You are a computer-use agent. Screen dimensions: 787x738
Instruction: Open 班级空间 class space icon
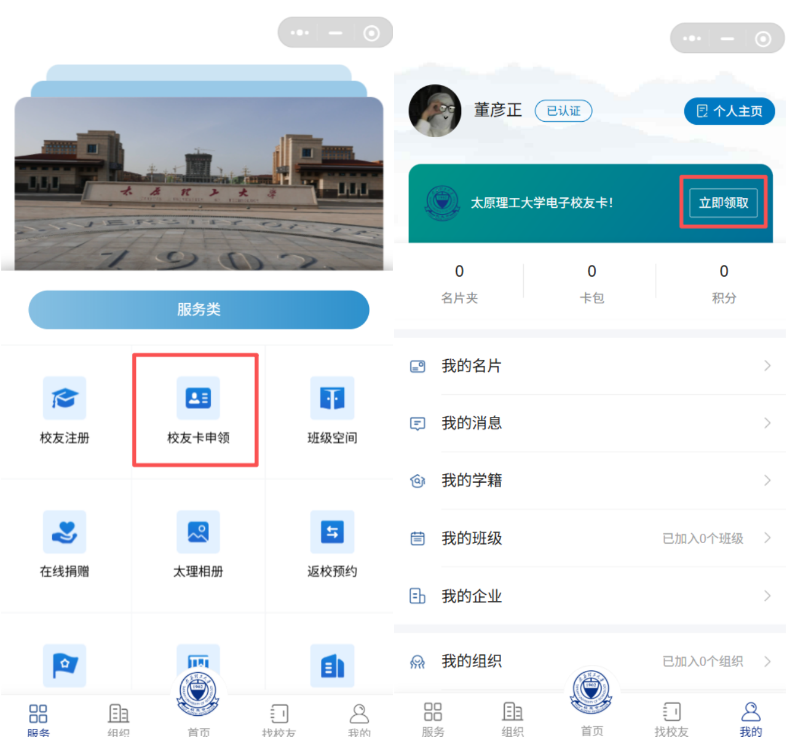click(x=332, y=399)
